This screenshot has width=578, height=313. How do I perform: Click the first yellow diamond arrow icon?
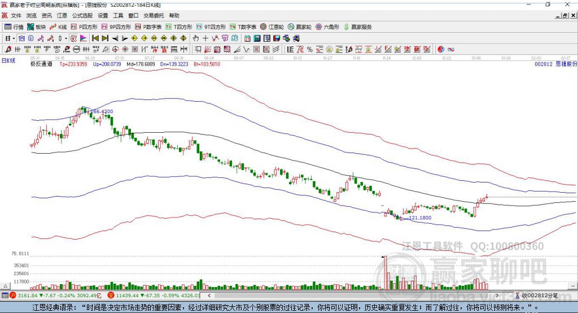(134, 38)
